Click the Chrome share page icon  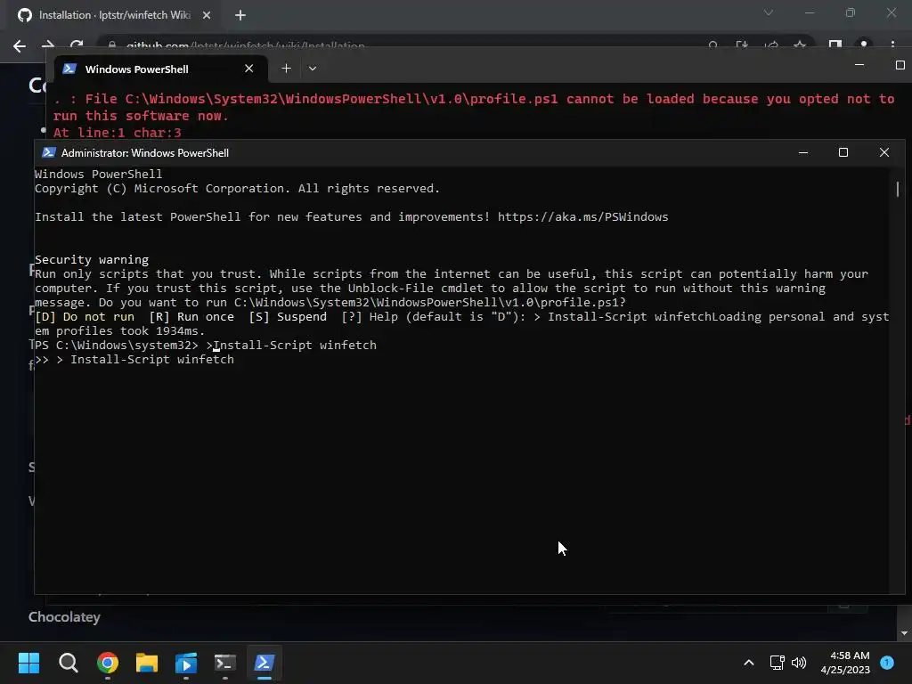click(771, 45)
